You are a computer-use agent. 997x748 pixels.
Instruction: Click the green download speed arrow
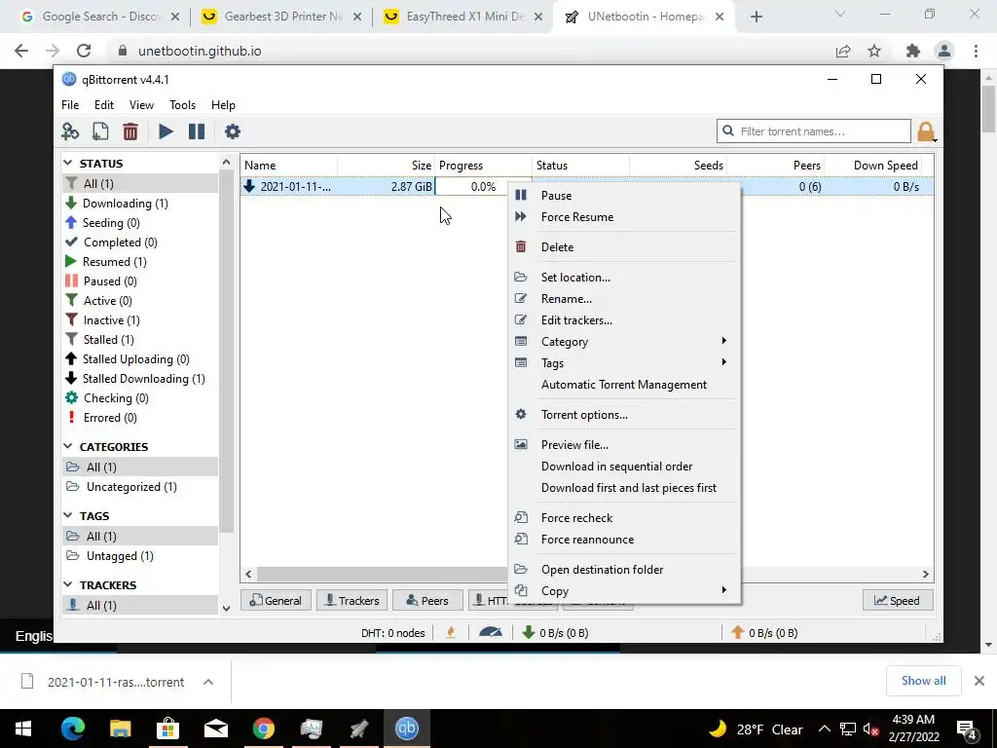[529, 632]
